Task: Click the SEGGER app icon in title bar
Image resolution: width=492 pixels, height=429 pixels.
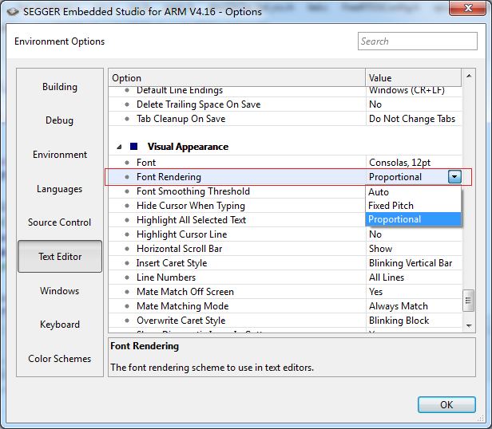Action: (13, 12)
